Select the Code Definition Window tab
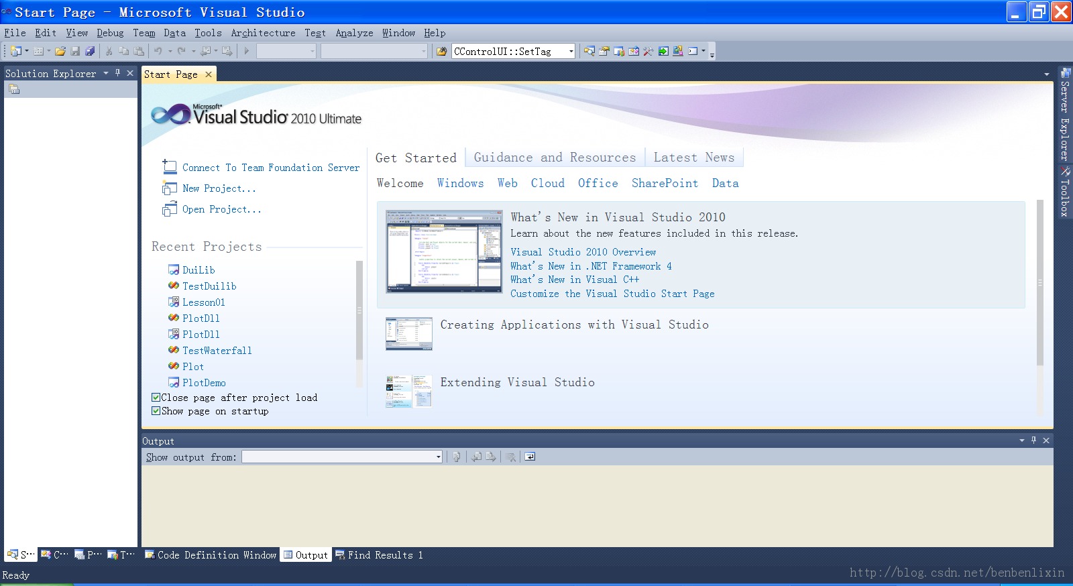This screenshot has height=586, width=1073. click(211, 555)
